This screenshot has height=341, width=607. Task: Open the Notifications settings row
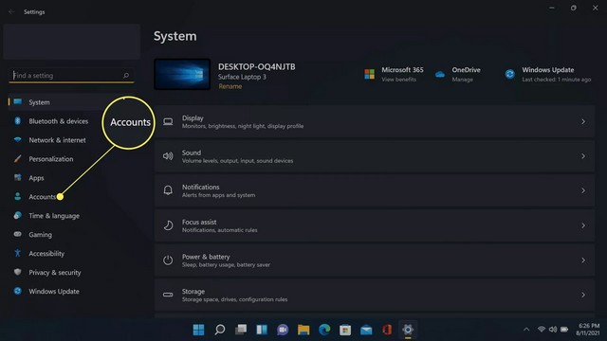tap(375, 190)
